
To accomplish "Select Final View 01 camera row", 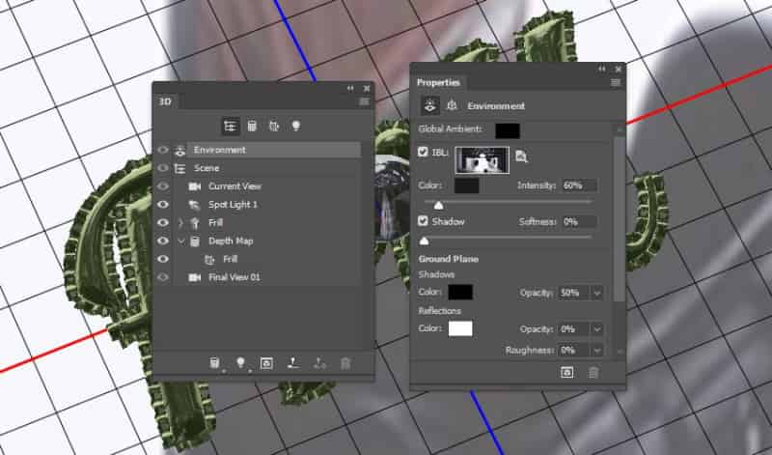I will click(266, 277).
